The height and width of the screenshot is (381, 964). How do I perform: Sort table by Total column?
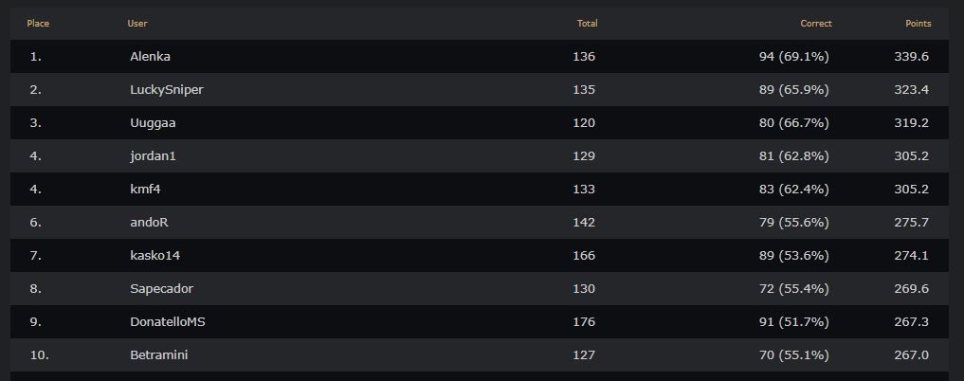587,24
